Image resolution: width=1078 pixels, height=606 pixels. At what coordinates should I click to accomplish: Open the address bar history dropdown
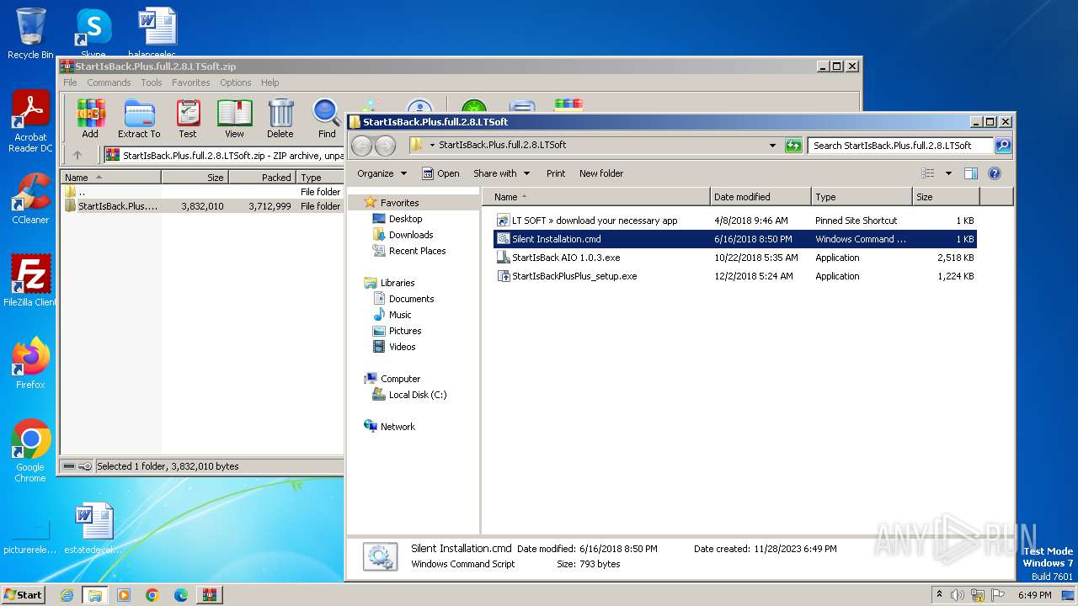772,146
